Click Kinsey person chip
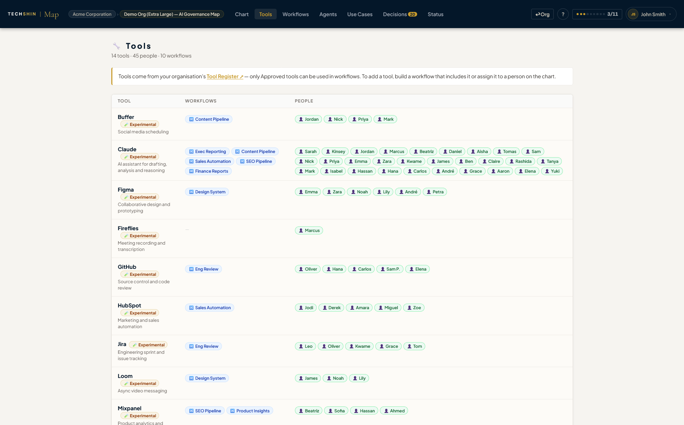 (335, 152)
